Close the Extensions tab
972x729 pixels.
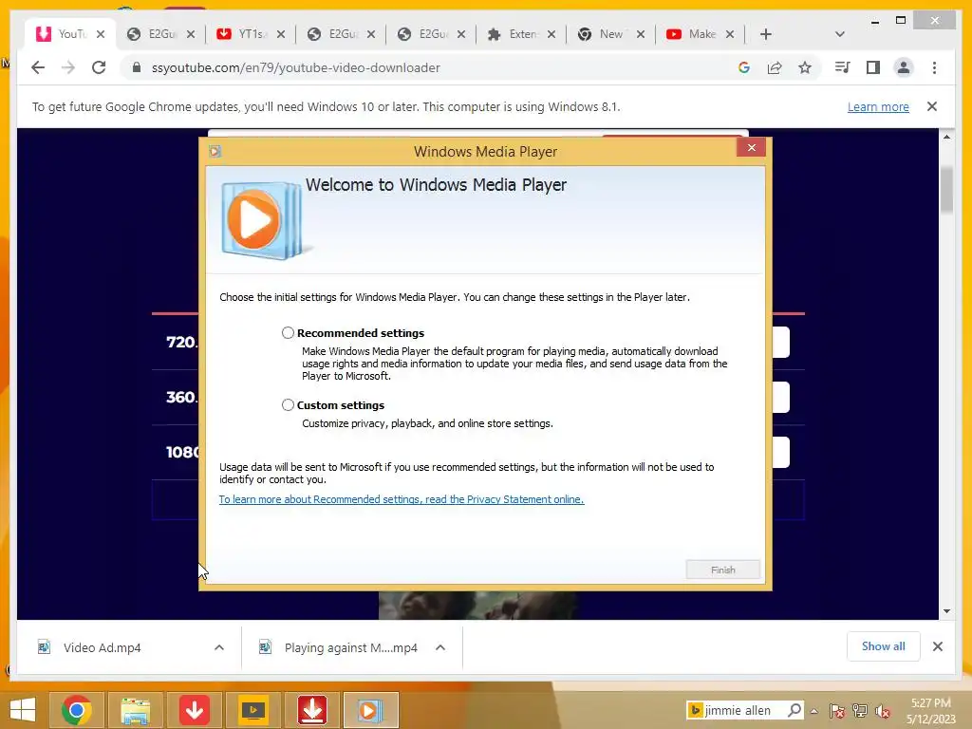point(551,34)
